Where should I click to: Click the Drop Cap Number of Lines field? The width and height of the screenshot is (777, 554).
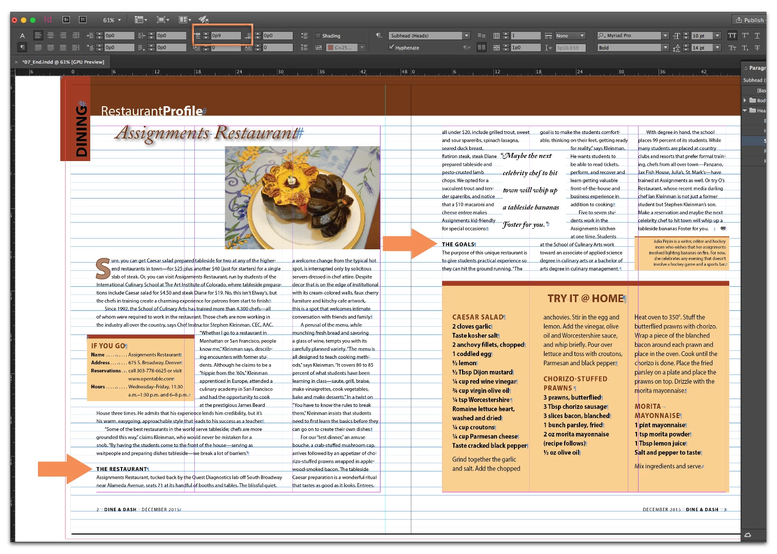(226, 47)
